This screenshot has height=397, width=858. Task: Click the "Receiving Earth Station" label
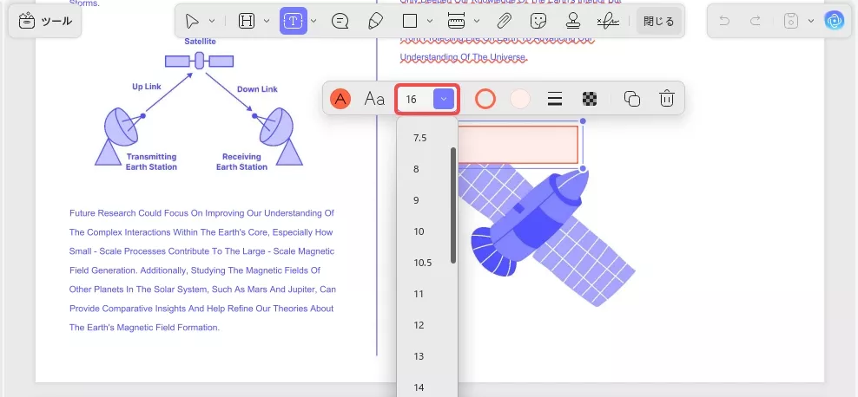tap(241, 161)
